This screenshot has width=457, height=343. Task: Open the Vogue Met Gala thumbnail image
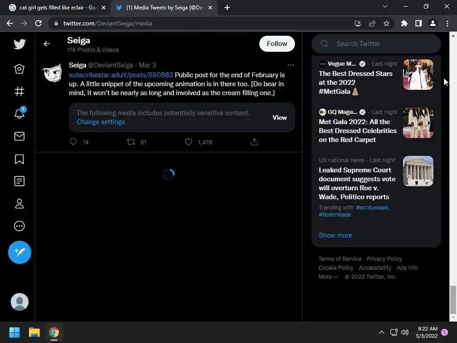click(x=418, y=75)
